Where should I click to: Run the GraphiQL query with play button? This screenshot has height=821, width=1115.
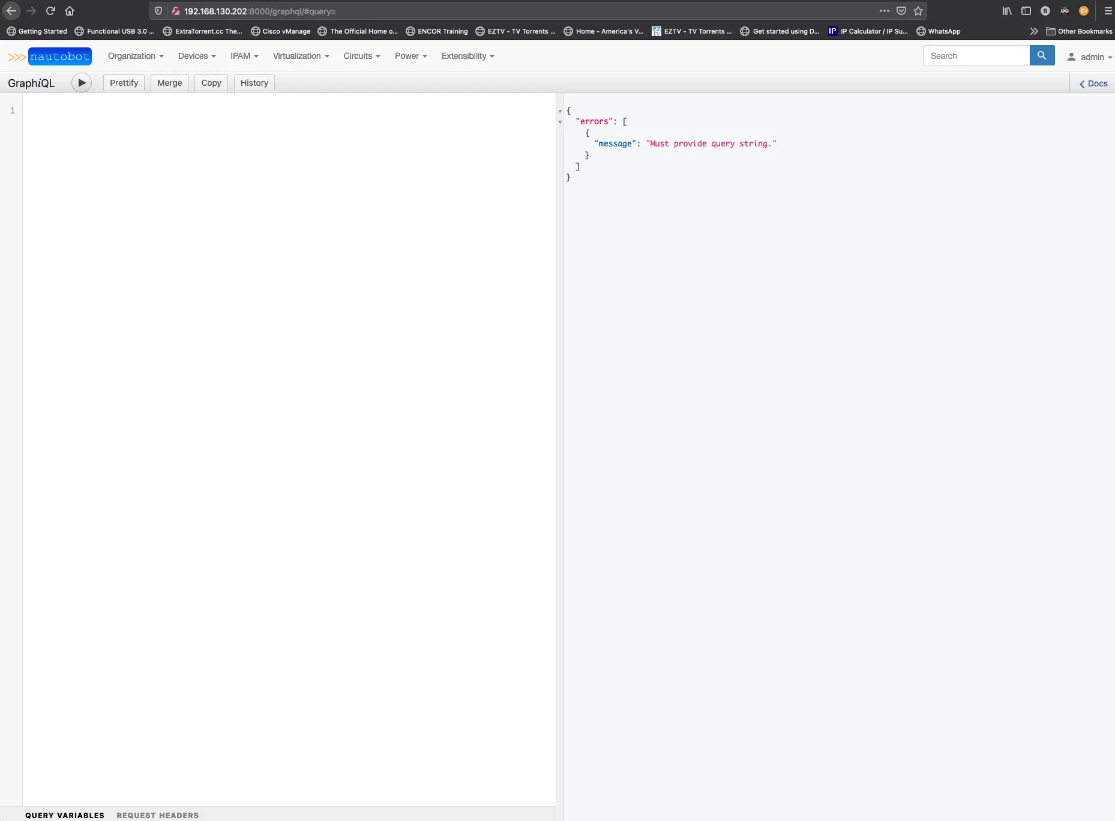[x=82, y=83]
